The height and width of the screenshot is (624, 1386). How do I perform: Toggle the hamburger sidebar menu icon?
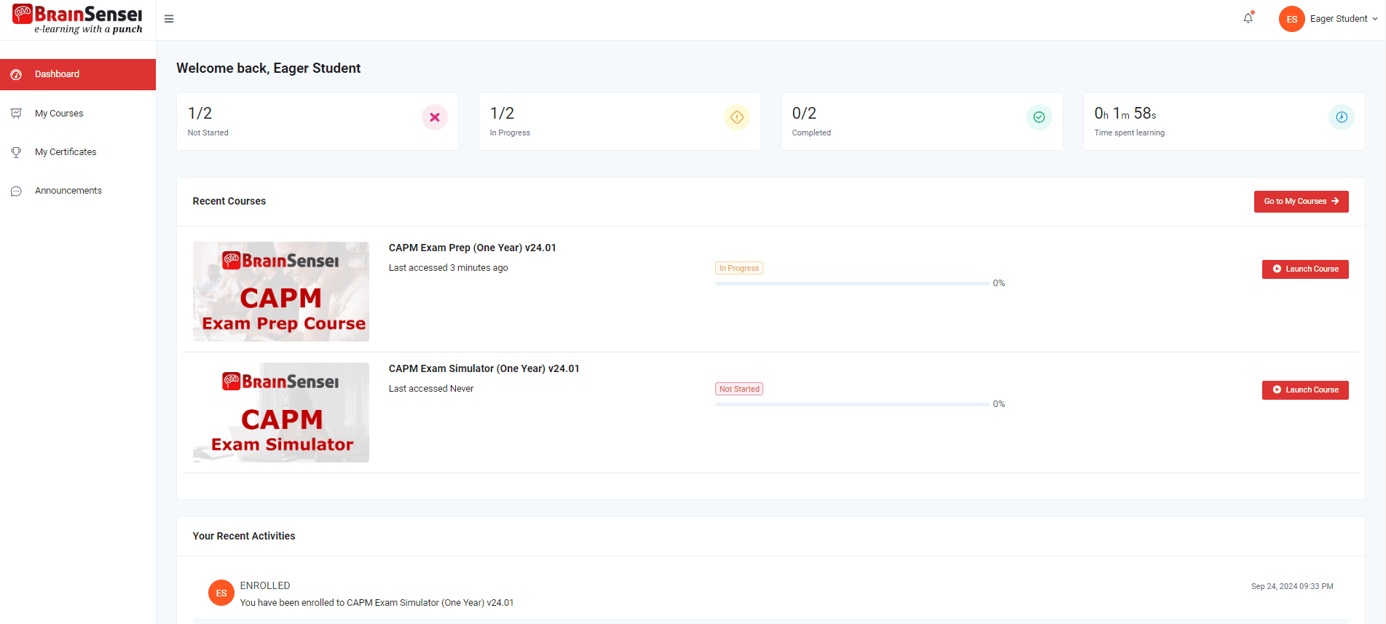[169, 19]
